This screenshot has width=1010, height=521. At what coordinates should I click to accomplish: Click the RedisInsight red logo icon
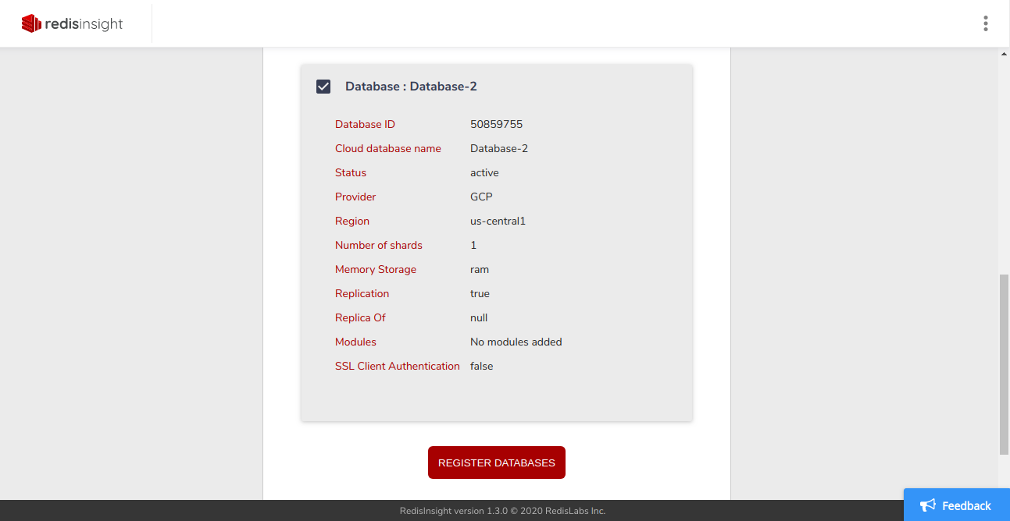click(31, 23)
